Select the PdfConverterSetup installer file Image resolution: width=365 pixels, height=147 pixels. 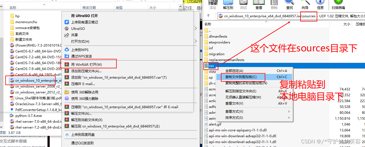35,110
